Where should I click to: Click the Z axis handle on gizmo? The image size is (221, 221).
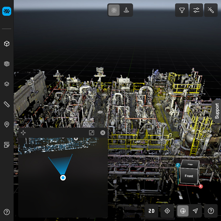(x=178, y=165)
